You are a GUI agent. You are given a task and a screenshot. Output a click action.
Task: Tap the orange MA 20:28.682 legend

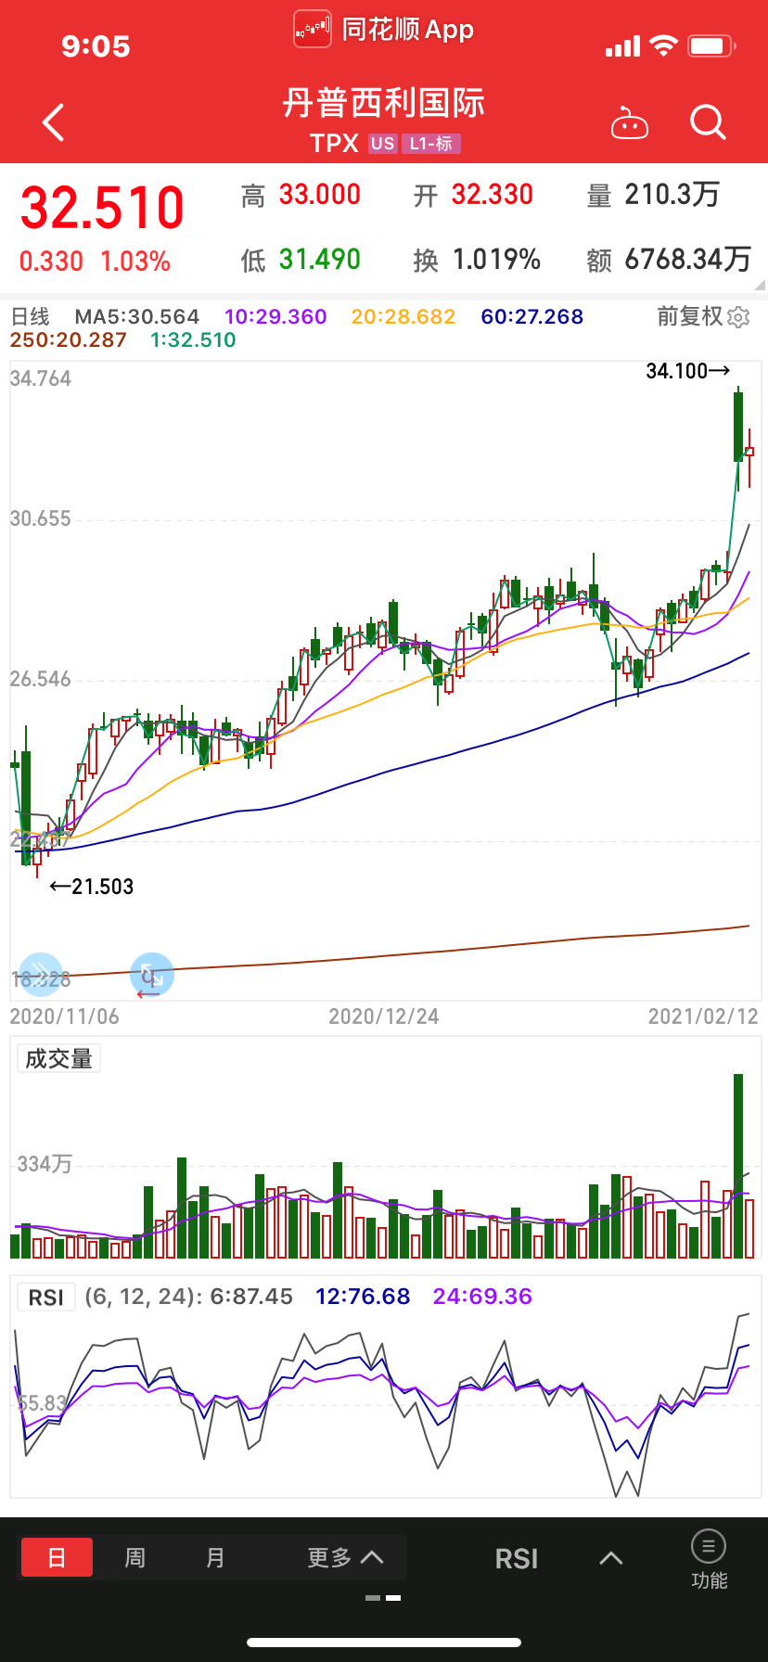pyautogui.click(x=403, y=316)
